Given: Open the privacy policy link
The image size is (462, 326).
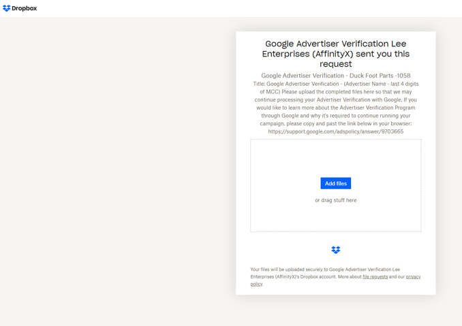Looking at the screenshot, I should point(413,277).
